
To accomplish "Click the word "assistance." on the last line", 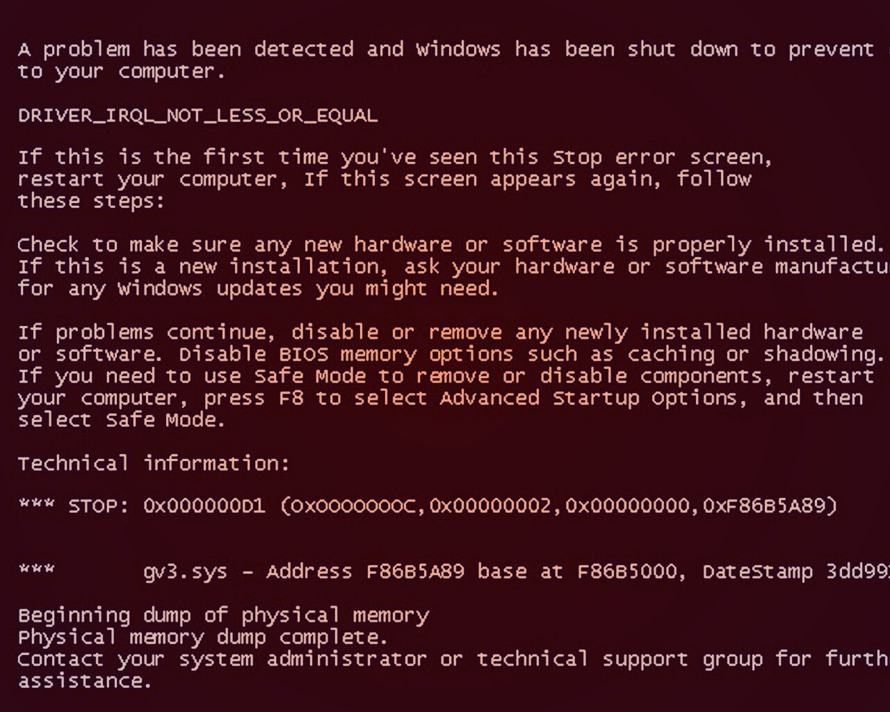I will coord(84,681).
